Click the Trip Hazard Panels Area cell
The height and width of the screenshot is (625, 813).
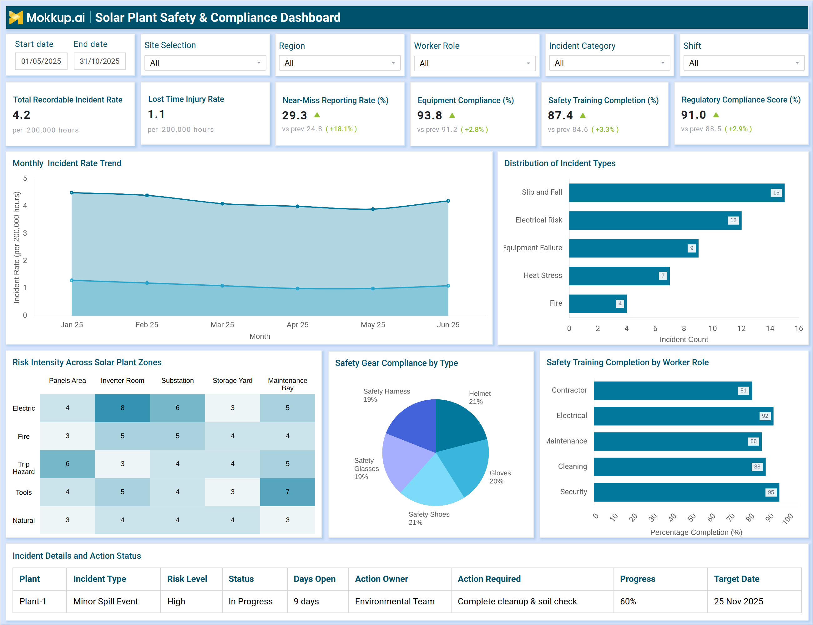pos(67,464)
